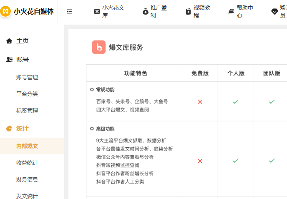Click the red cross under 免费版 for 常规功能
The width and height of the screenshot is (287, 199).
pyautogui.click(x=200, y=102)
